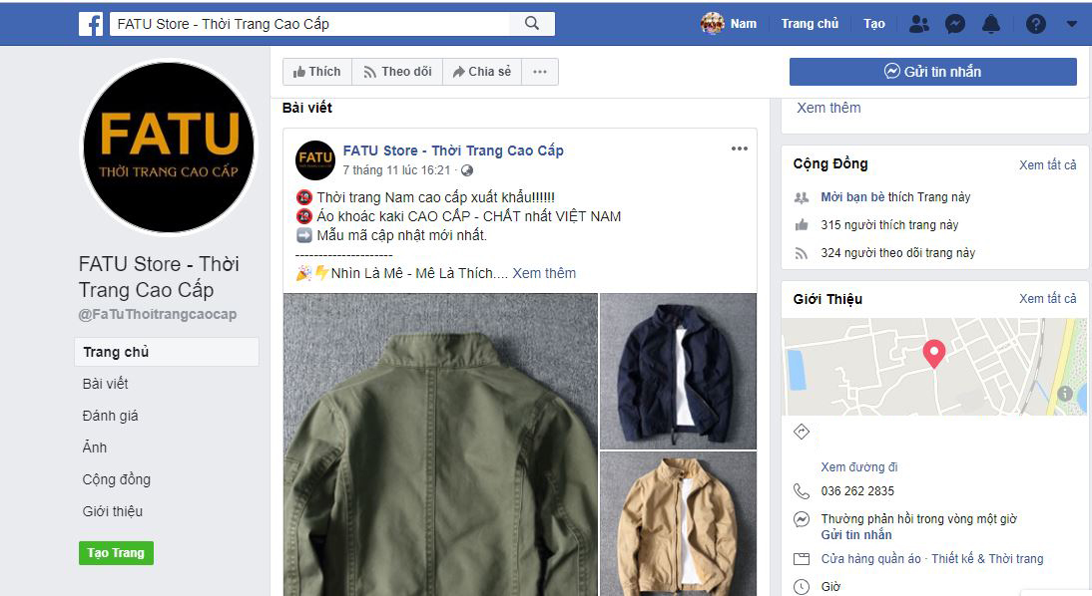Open Nam profile avatar in top bar
The image size is (1092, 596).
[712, 24]
